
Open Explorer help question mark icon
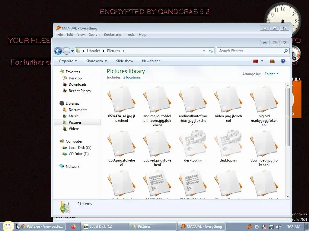point(283,61)
